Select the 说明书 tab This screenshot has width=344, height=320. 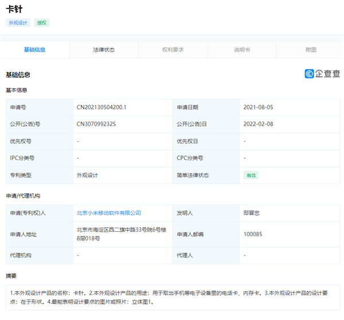[241, 50]
